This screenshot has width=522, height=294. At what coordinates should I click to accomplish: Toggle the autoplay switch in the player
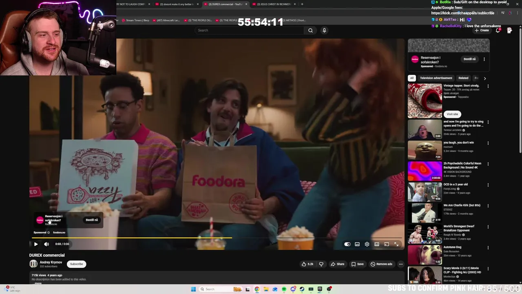pyautogui.click(x=347, y=244)
